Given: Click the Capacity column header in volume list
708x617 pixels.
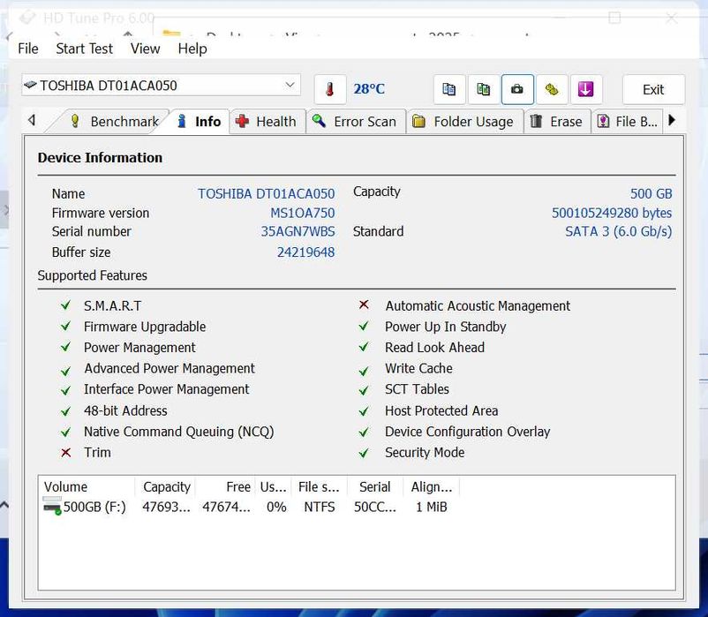Looking at the screenshot, I should (165, 486).
